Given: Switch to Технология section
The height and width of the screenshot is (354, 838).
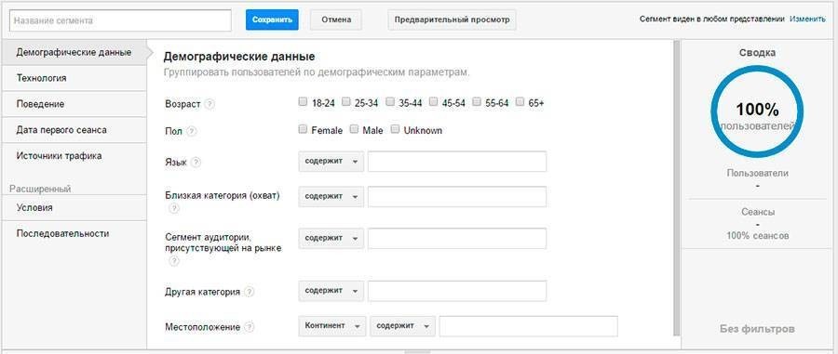Looking at the screenshot, I should click(x=74, y=78).
